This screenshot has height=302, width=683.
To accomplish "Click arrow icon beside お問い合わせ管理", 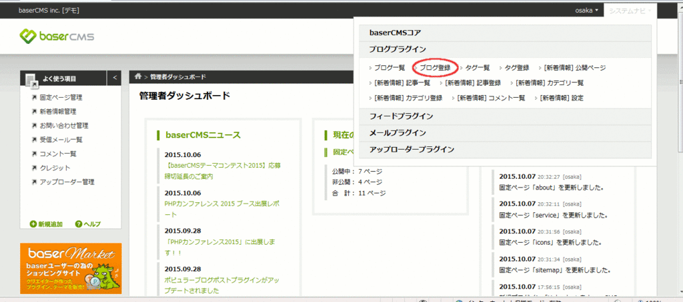I will pos(35,126).
